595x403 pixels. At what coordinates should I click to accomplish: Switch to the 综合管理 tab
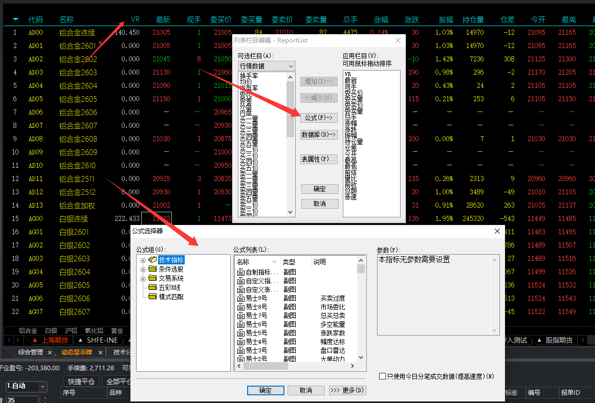tap(31, 352)
